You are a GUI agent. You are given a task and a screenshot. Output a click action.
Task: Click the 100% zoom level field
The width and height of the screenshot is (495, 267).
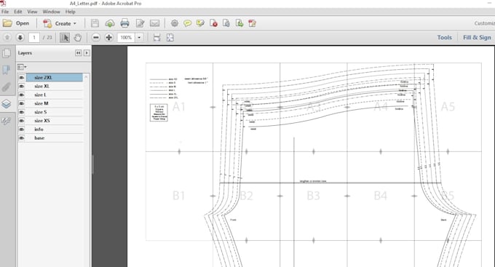[126, 38]
